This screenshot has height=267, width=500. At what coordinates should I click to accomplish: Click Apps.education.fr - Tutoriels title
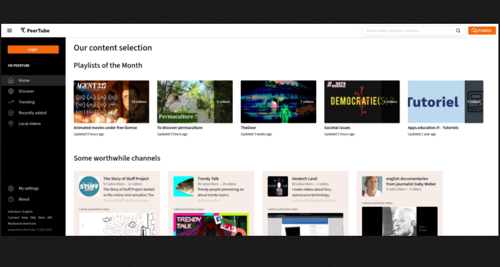pyautogui.click(x=433, y=128)
